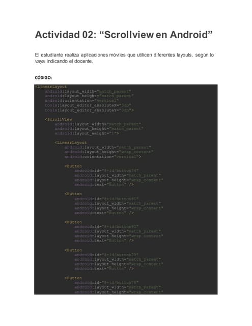Click the title "Actividad 02: Scrollview en Android"

click(124, 35)
